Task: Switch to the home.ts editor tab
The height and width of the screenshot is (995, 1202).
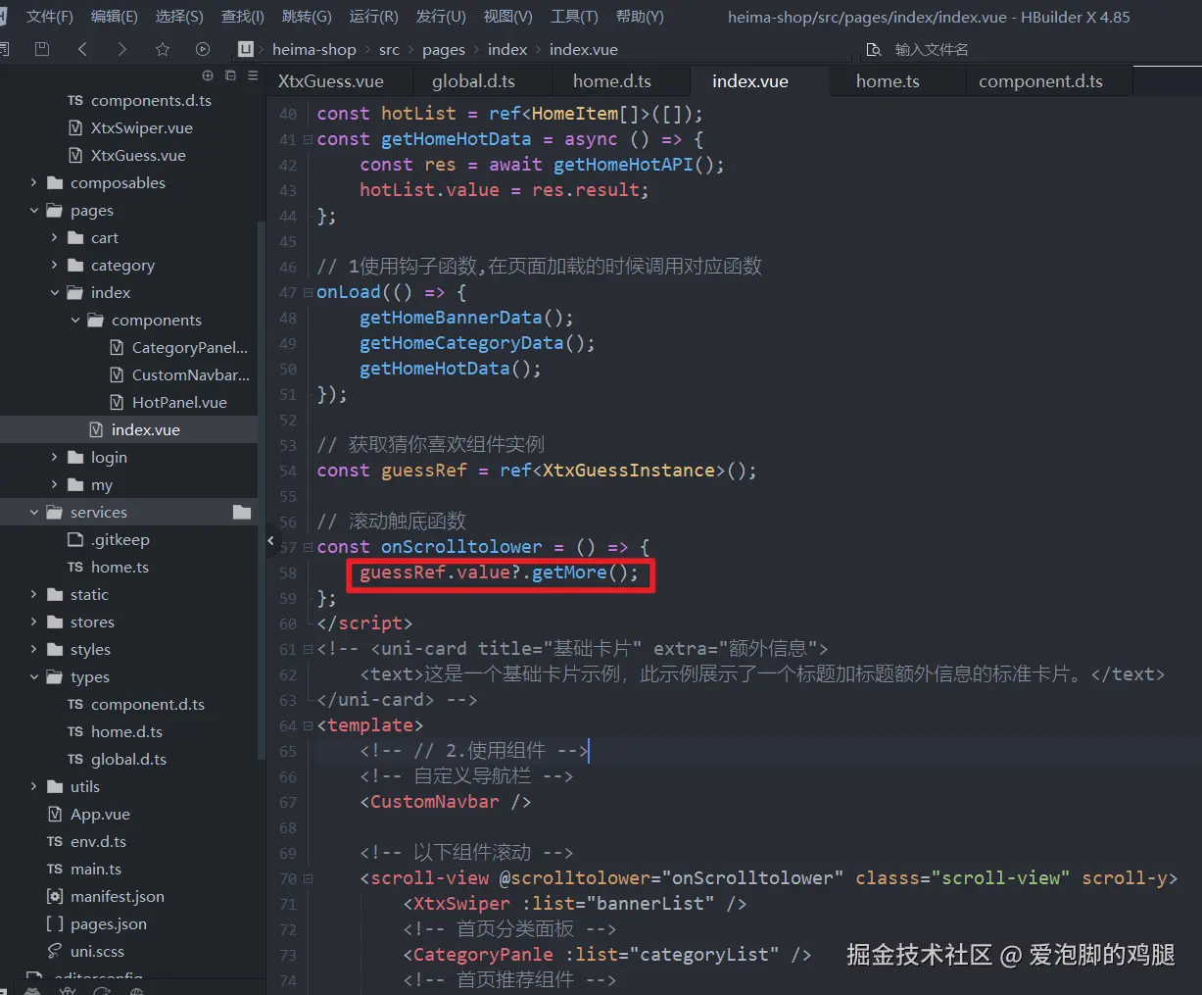Action: pos(888,81)
